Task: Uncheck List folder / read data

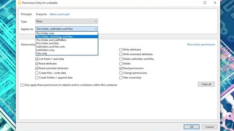Action: 37,59
